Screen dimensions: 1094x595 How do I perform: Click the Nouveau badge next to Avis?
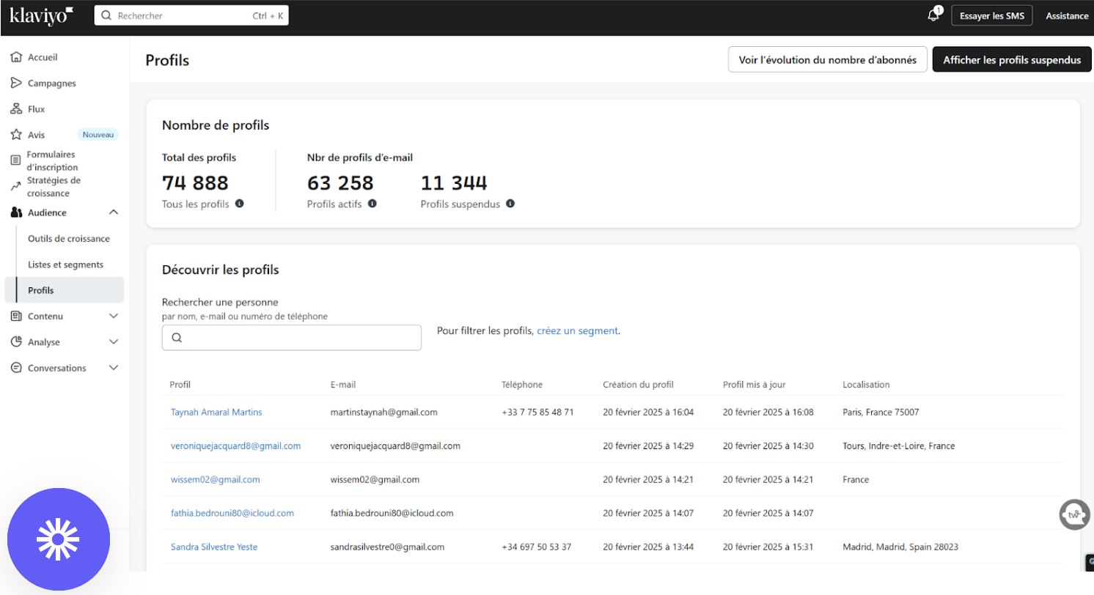98,135
